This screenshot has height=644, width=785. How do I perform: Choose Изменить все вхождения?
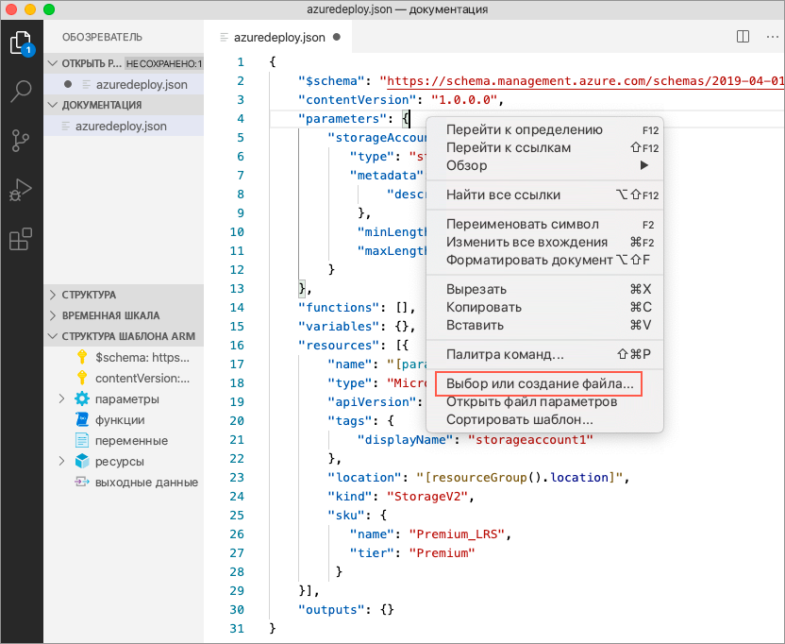544,243
